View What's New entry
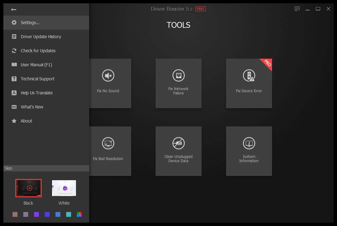 tap(32, 107)
